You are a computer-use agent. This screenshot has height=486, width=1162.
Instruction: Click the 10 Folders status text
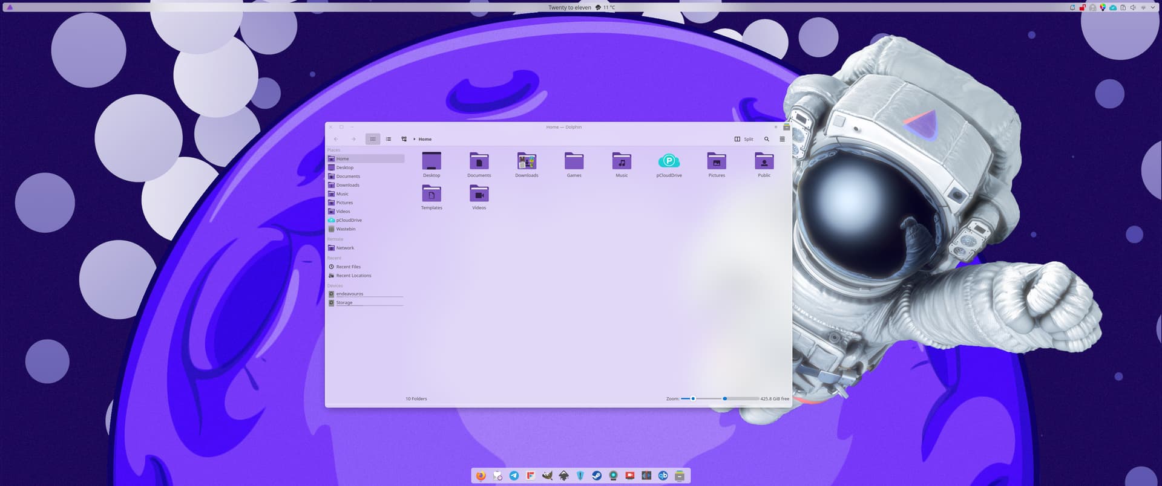point(416,398)
